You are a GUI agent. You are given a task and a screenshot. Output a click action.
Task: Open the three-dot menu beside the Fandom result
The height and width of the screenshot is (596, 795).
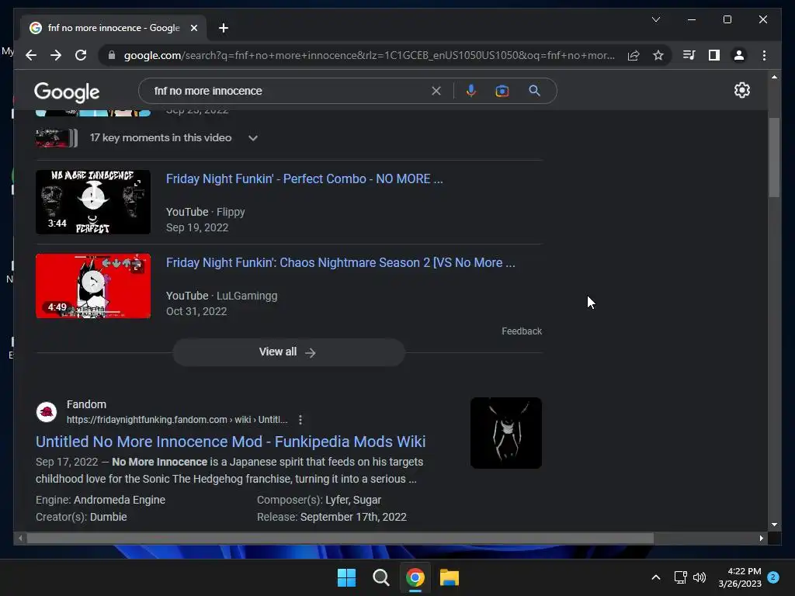point(300,420)
